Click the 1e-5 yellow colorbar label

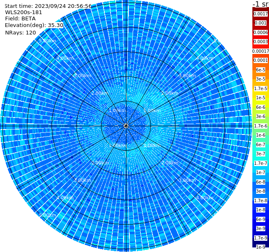pyautogui.click(x=261, y=98)
